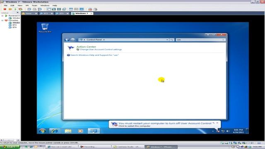Viewport: 265px width, 149px height.
Task: Click the Windows 7 clock showing 9:01 PM
Action: [238, 131]
